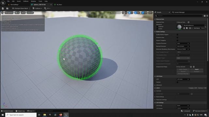The height and width of the screenshot is (117, 209).
Task: Open the Collision menu in the menu bar
Action: (26, 1)
